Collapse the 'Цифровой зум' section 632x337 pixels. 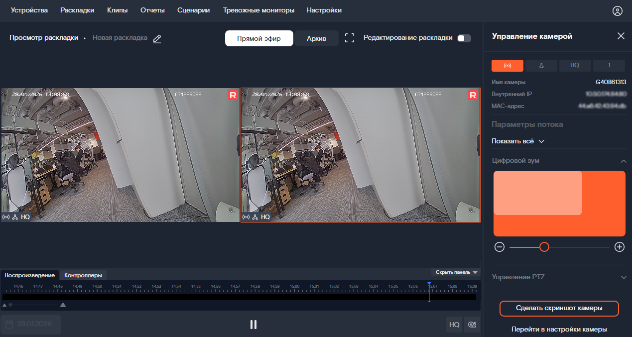click(623, 161)
